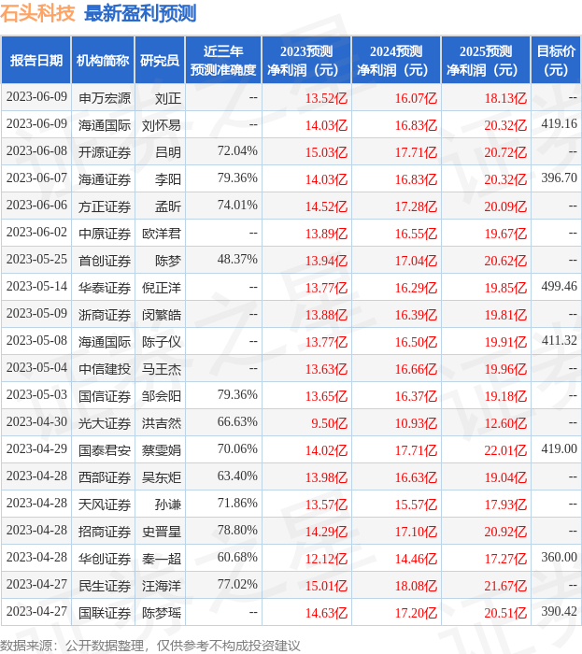This screenshot has width=582, height=654.
Task: Select institution 方正证券
Action: coord(105,206)
